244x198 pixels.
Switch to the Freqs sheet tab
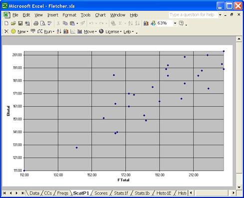click(62, 193)
